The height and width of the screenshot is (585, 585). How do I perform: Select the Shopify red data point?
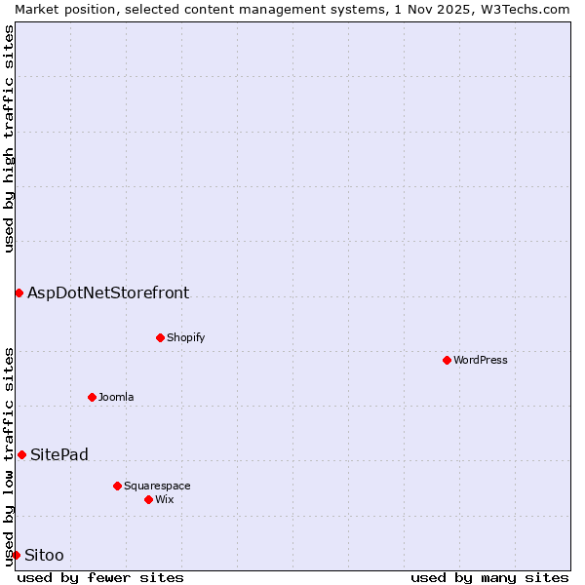[x=160, y=337]
